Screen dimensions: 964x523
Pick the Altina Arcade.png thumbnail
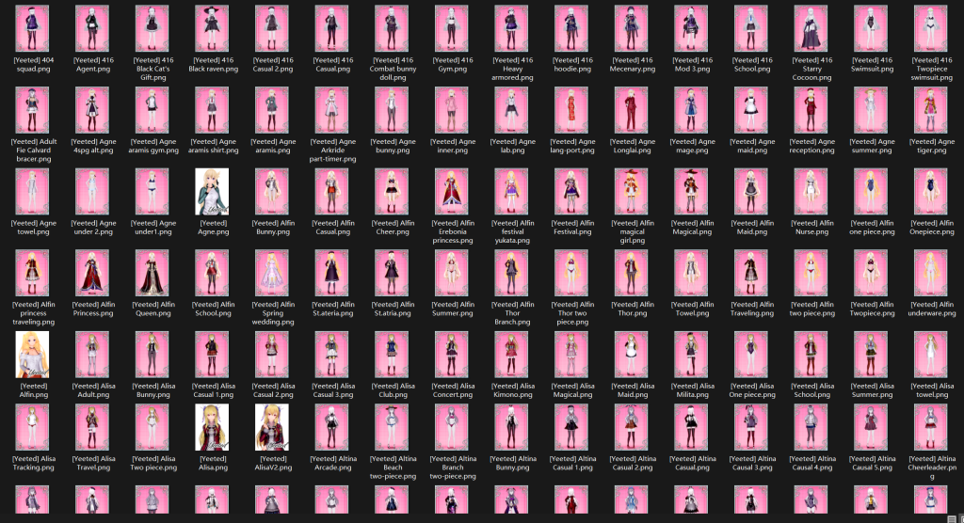coord(331,427)
